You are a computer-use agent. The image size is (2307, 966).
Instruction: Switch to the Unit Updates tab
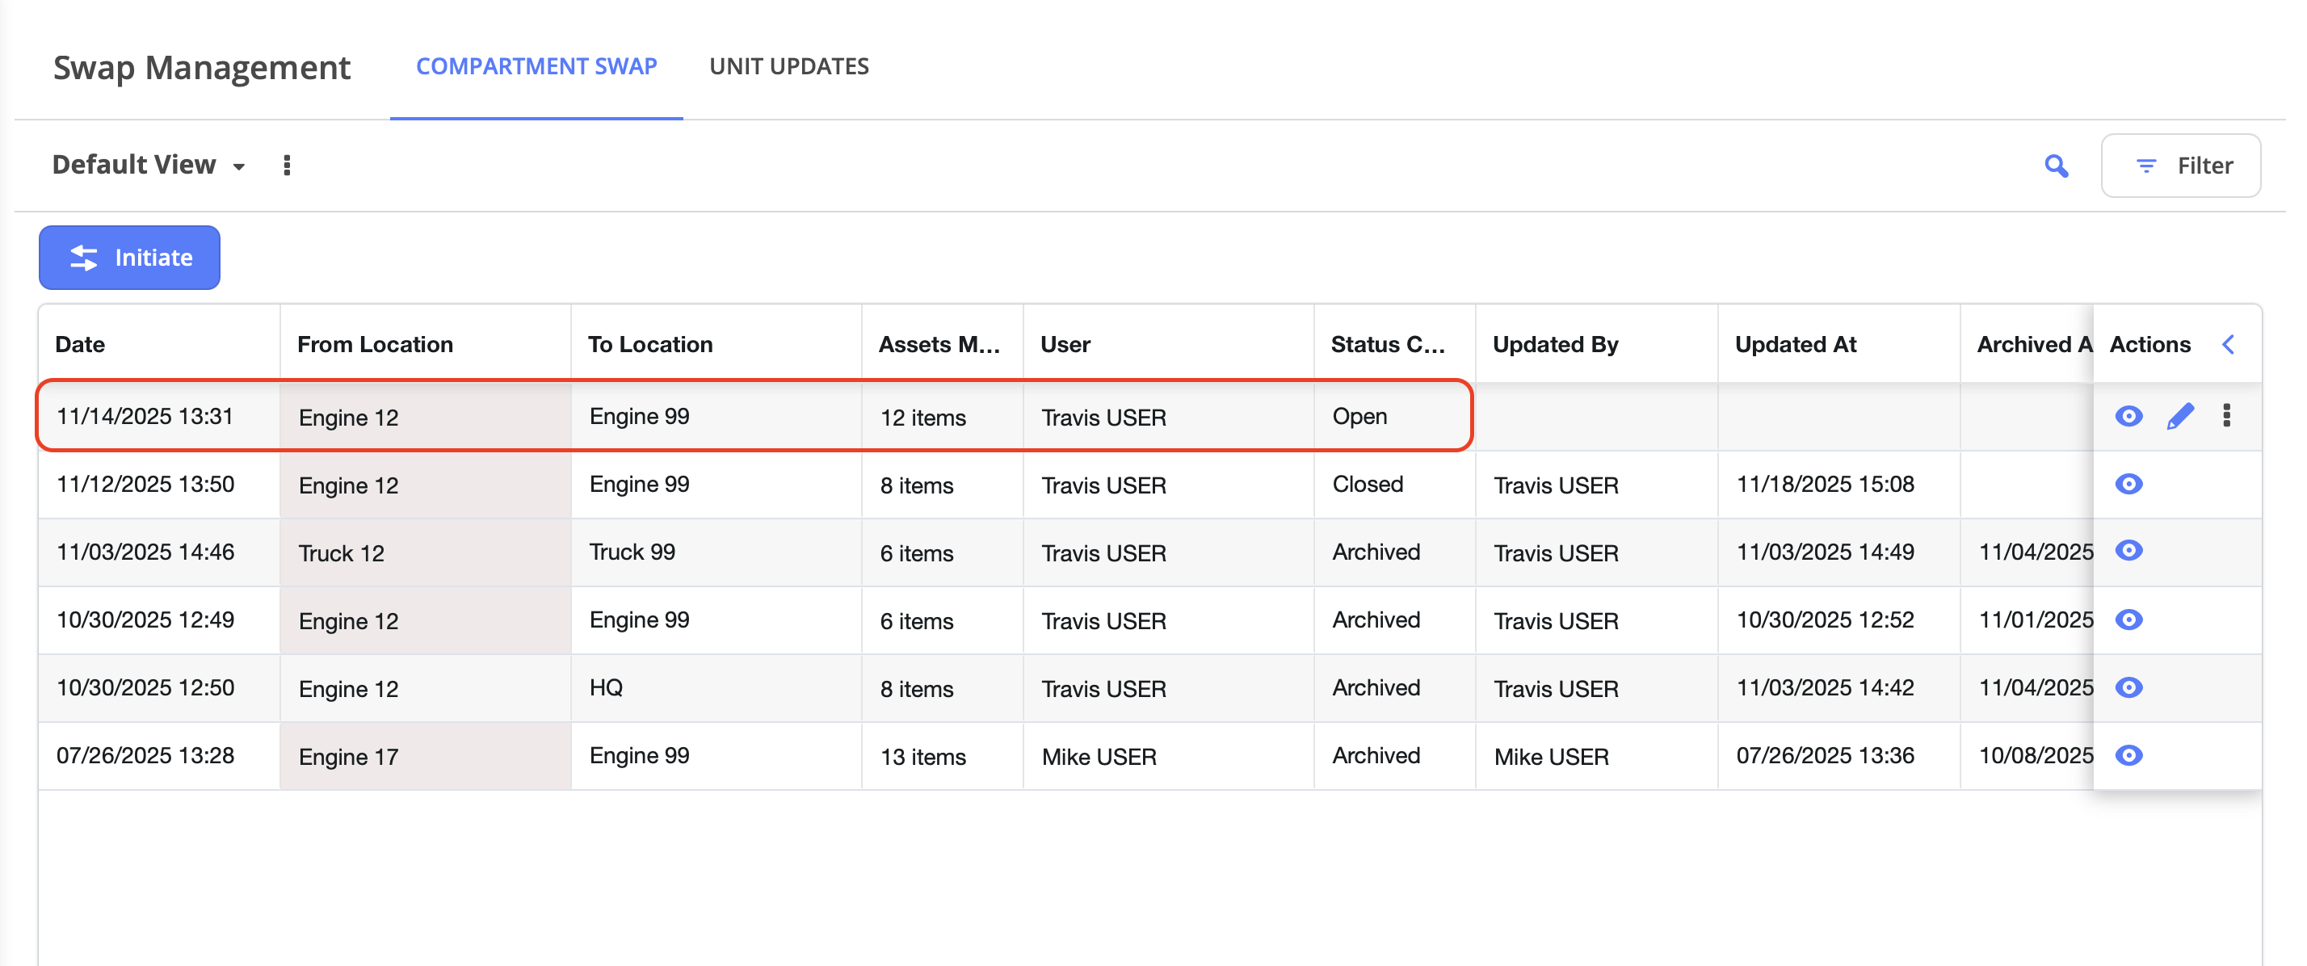(x=788, y=66)
